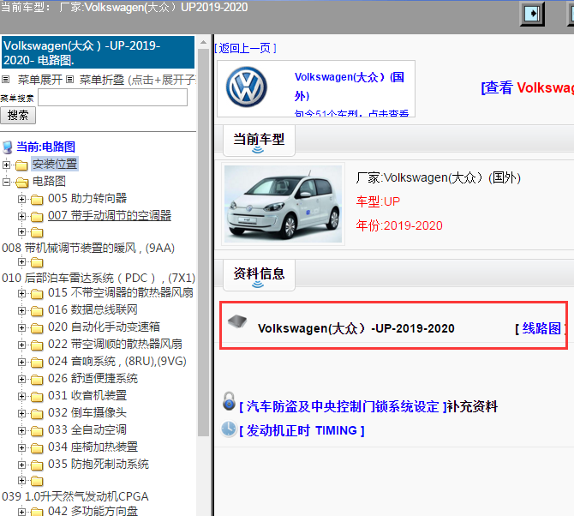Screen dimensions: 574x516
Task: Click the folder icon for 033 全自动空调
Action: [37, 430]
